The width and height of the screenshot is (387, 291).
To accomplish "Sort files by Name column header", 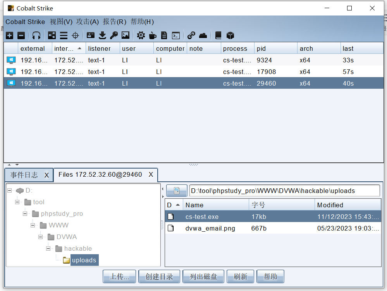I will coord(216,205).
